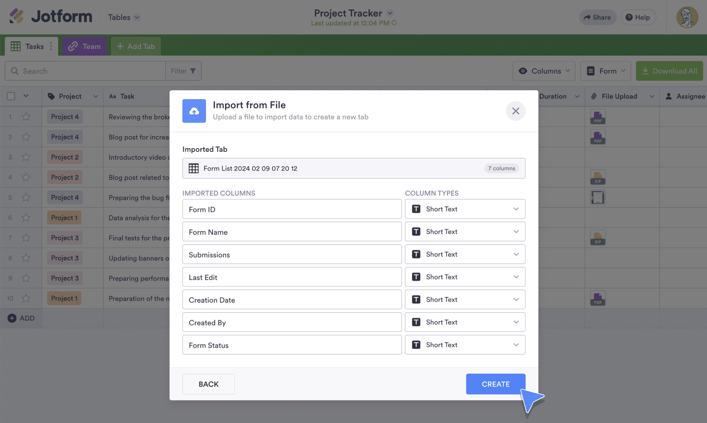Click the Form Name column input field
This screenshot has width=707, height=423.
(x=292, y=232)
